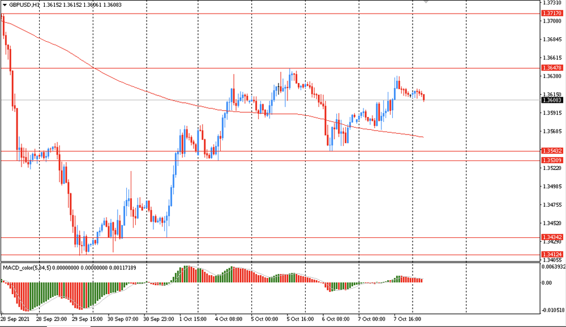Click the 1.35915 value on price axis
The width and height of the screenshot is (566, 327).
[552, 113]
